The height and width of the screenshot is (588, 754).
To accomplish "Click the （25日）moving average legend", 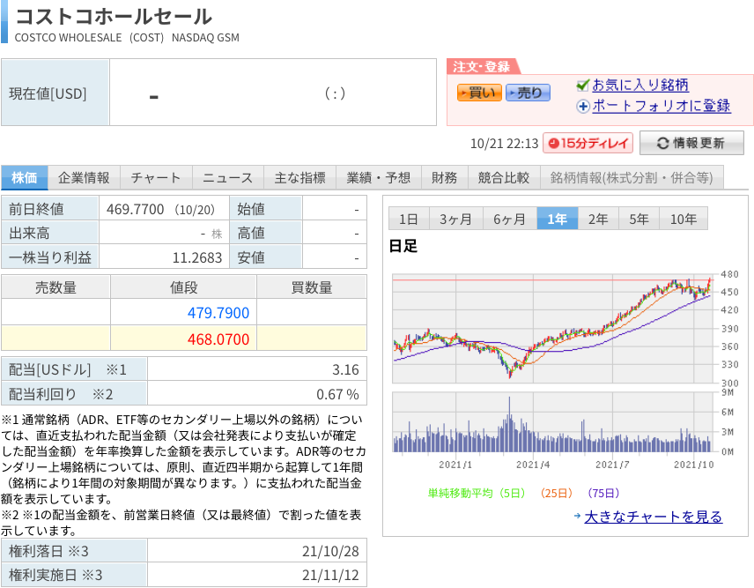I will (557, 493).
